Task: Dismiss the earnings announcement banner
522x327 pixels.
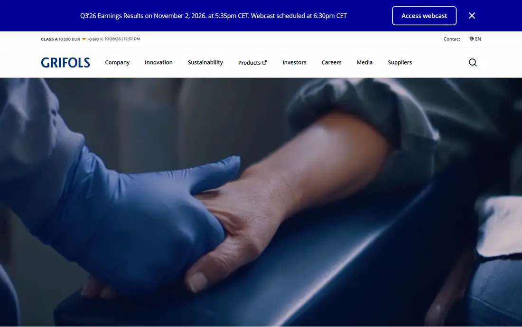Action: [472, 16]
